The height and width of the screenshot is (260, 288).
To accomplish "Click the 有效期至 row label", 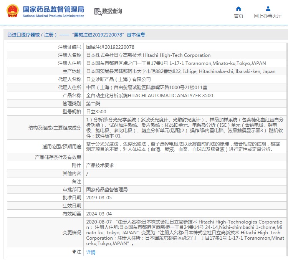I will (72, 214).
